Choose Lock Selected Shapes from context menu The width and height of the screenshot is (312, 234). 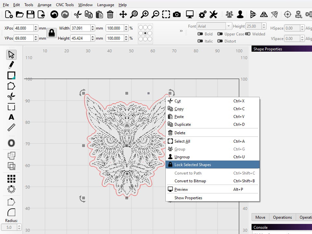[192, 165]
